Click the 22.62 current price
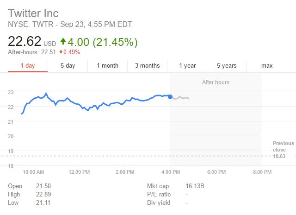296x215 pixels. click(24, 43)
